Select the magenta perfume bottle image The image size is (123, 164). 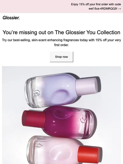(58, 122)
